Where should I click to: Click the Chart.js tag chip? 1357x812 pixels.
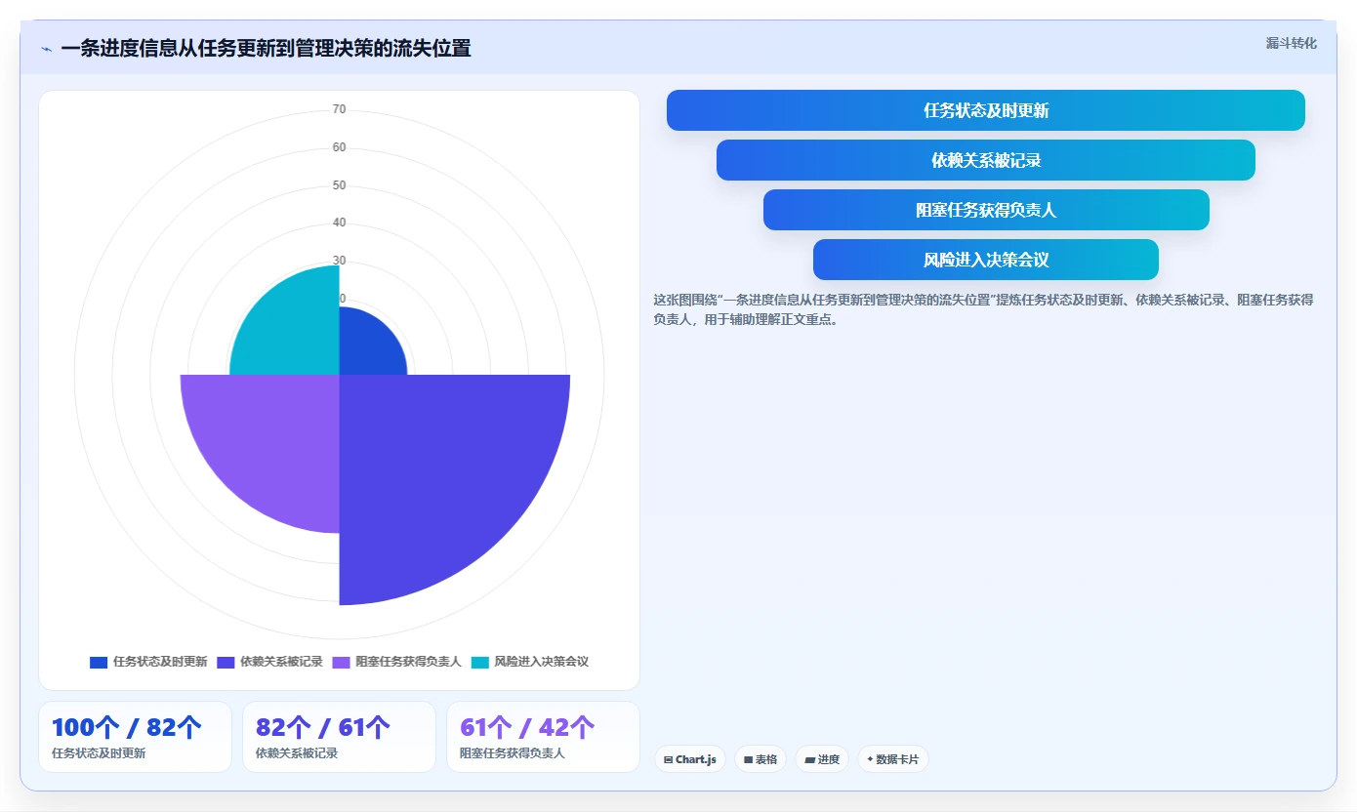[x=690, y=759]
